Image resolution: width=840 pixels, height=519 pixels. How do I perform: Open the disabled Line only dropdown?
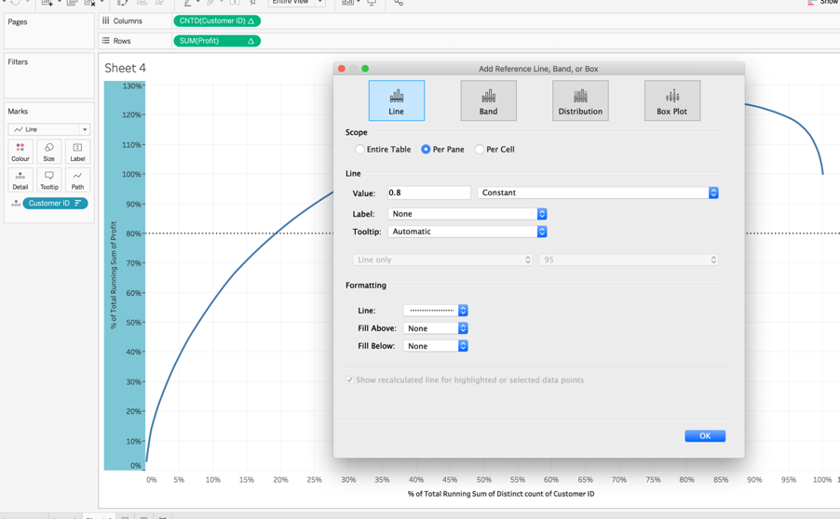(x=442, y=259)
